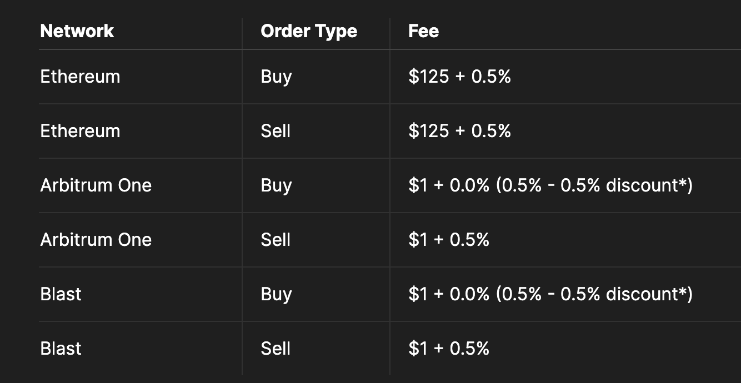Screen dimensions: 741x383
Task: Click the Arbitrum One Sell fee $1 + 0.5%
Action: 448,240
